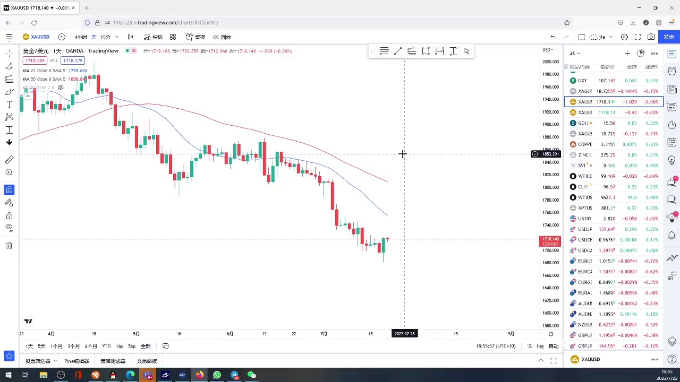680x382 pixels.
Task: Expand the stock screener (股票筛选器) dropdown
Action: 55,361
